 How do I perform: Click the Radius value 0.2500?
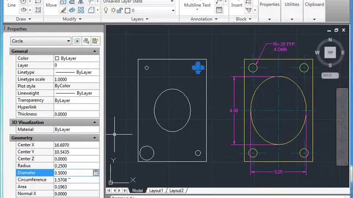click(77, 166)
